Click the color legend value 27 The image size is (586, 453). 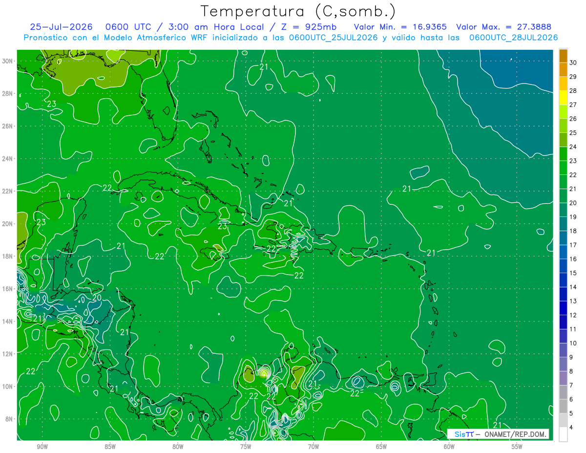573,104
